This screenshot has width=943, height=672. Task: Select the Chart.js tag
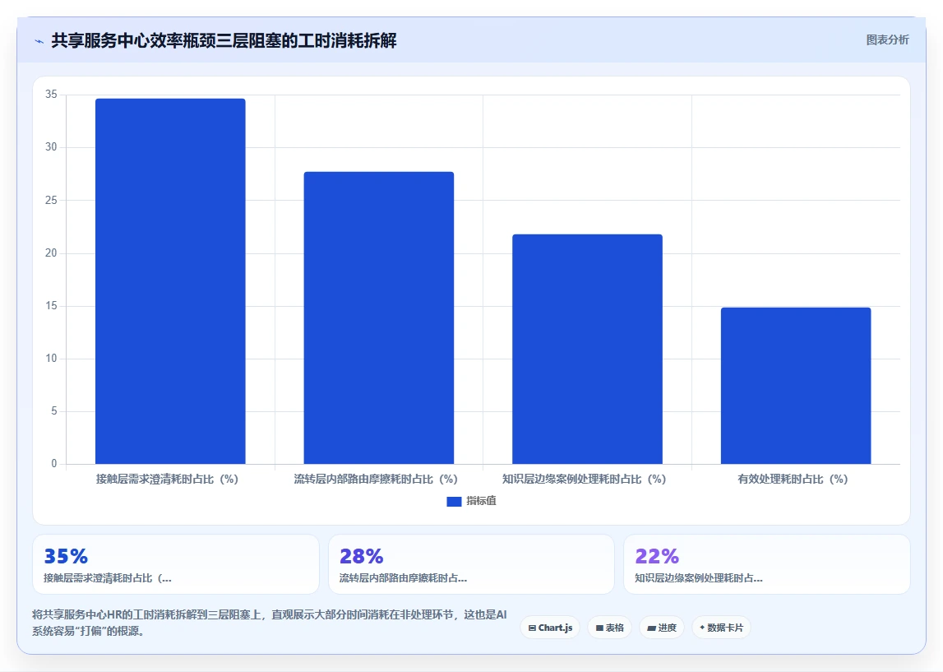(550, 628)
